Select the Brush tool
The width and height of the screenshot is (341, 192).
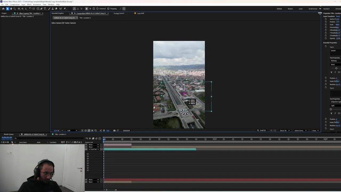[49, 9]
